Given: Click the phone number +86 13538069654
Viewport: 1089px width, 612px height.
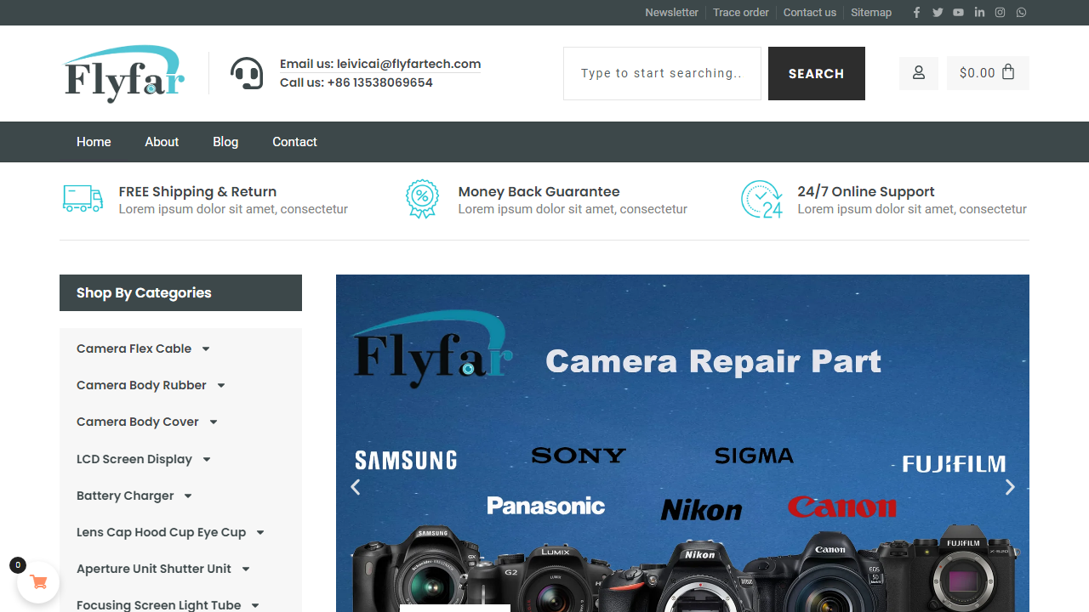Looking at the screenshot, I should (x=380, y=82).
